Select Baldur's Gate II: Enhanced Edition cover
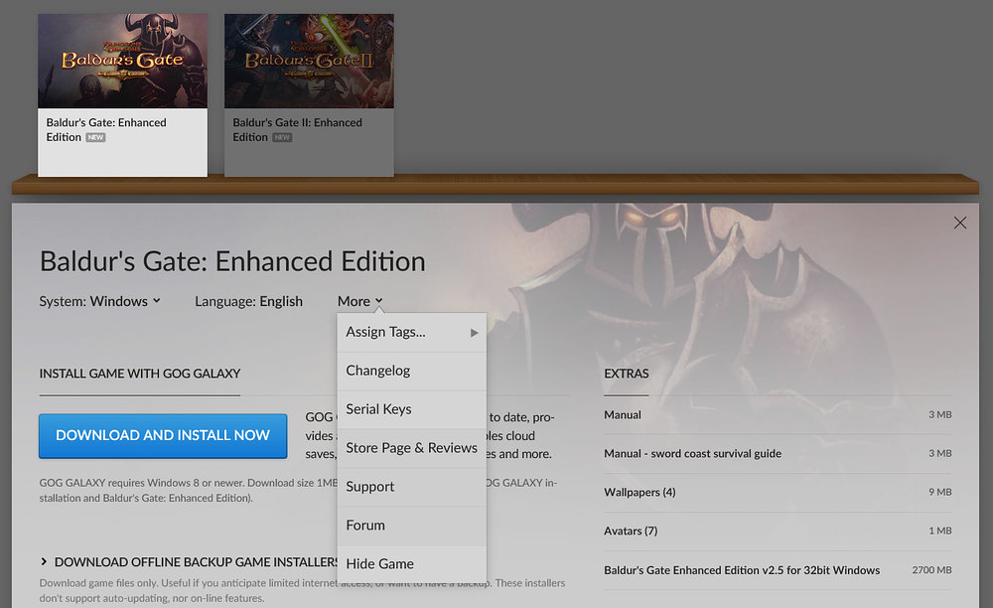The height and width of the screenshot is (608, 993). point(309,61)
